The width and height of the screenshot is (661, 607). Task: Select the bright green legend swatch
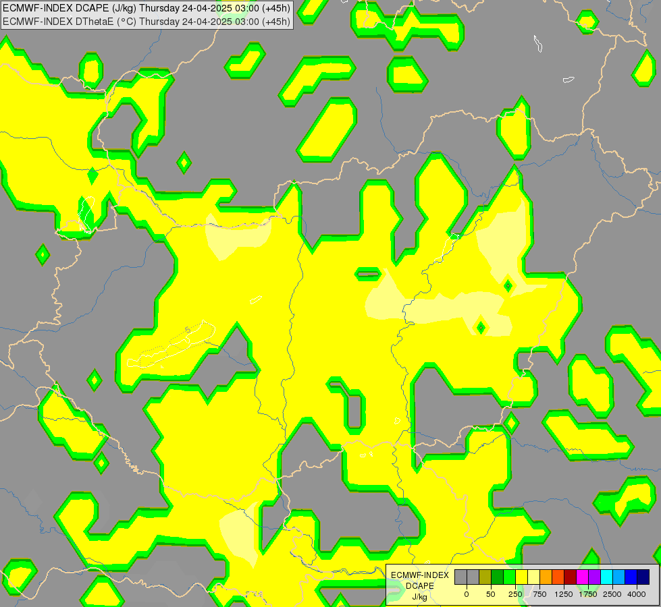509,577
